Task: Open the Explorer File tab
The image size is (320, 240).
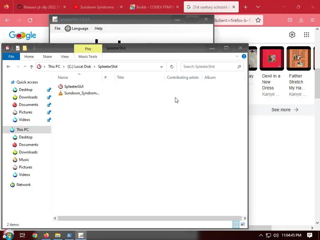Action: click(x=11, y=57)
